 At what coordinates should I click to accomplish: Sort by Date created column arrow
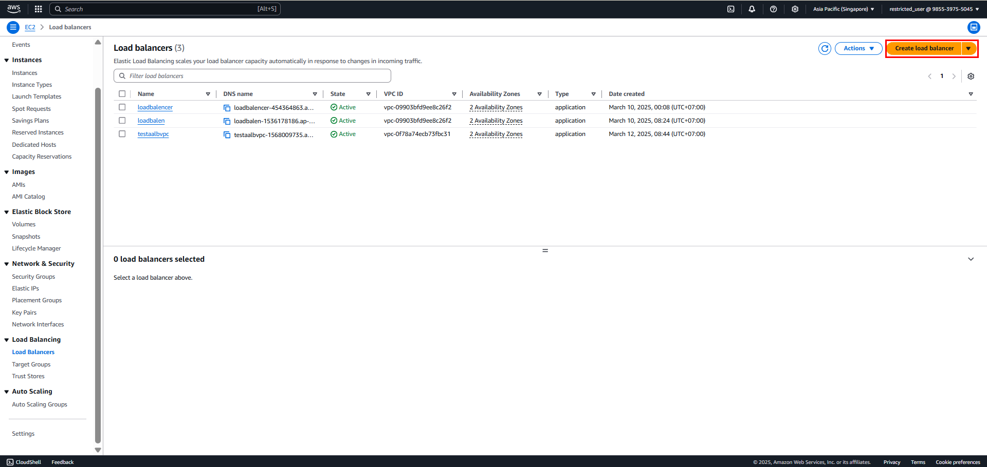click(971, 94)
